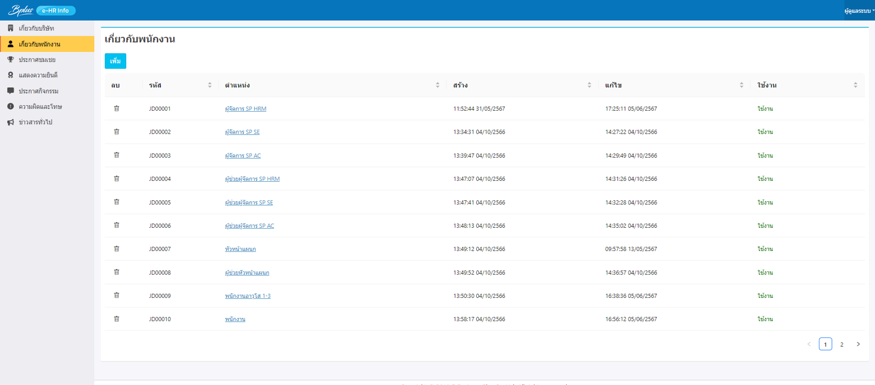Click the code cell JD00005

click(160, 202)
